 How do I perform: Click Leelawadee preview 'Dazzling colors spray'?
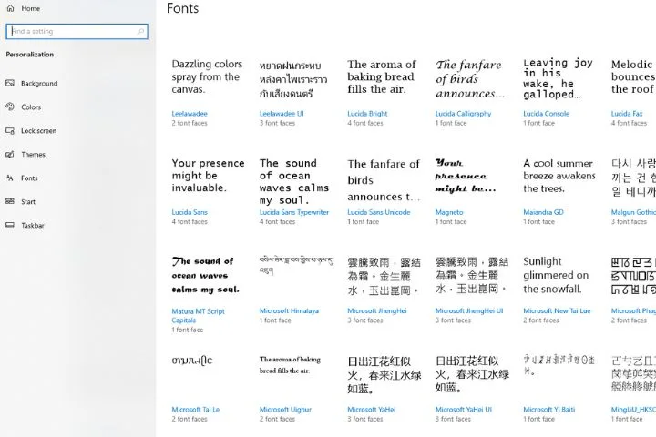pyautogui.click(x=207, y=77)
